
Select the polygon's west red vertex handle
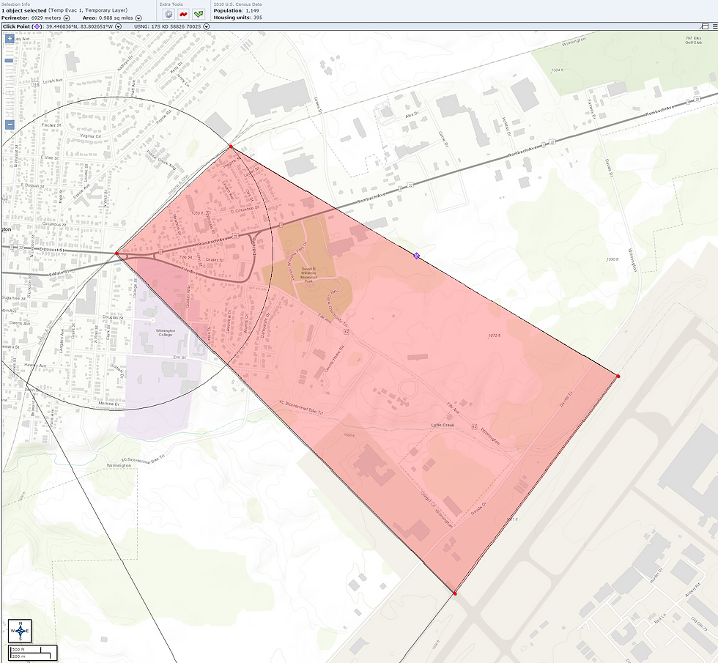[116, 253]
